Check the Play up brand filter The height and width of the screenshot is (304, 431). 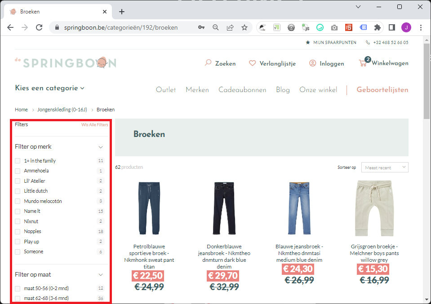click(x=18, y=242)
